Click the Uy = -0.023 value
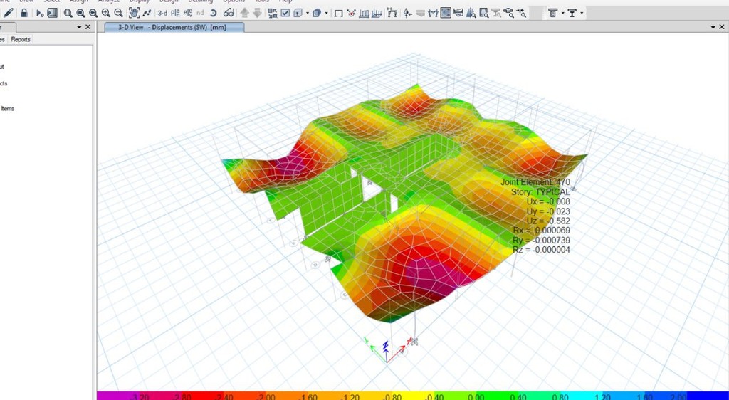Screen dimensions: 729x400 [548, 211]
